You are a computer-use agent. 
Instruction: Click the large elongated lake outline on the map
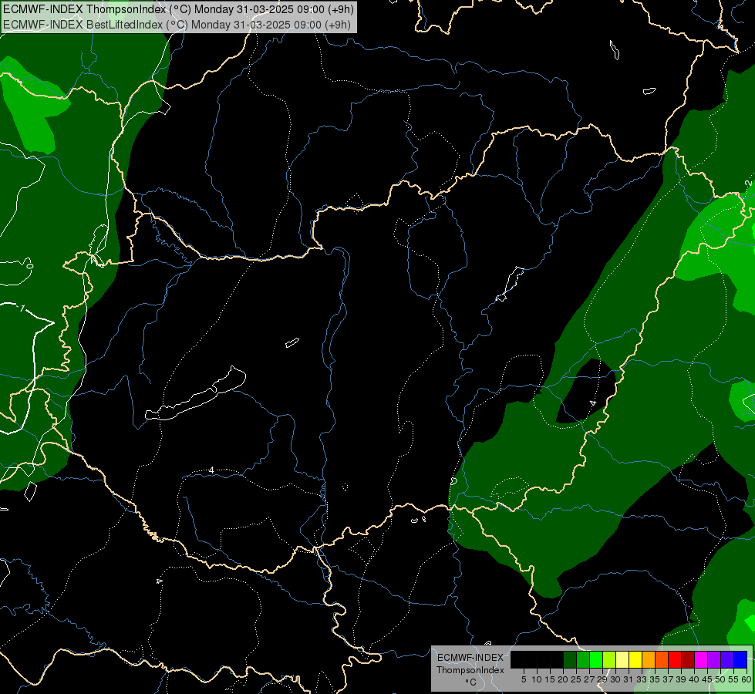[x=196, y=394]
